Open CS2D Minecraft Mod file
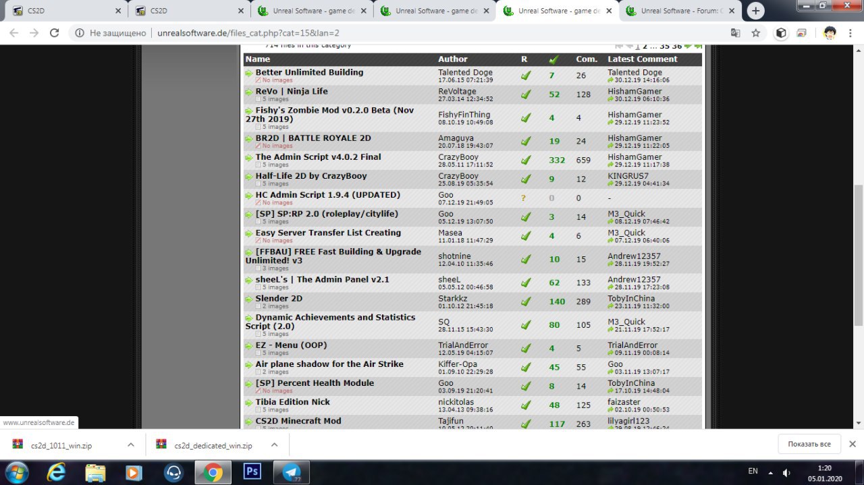 coord(298,422)
